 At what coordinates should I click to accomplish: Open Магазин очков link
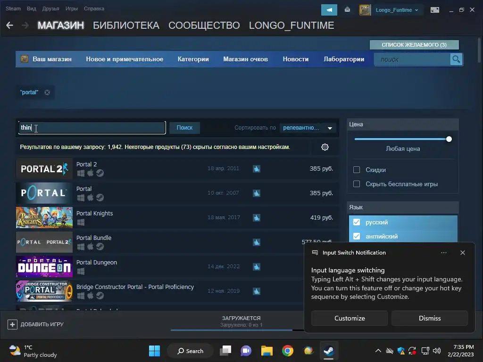[x=245, y=59]
